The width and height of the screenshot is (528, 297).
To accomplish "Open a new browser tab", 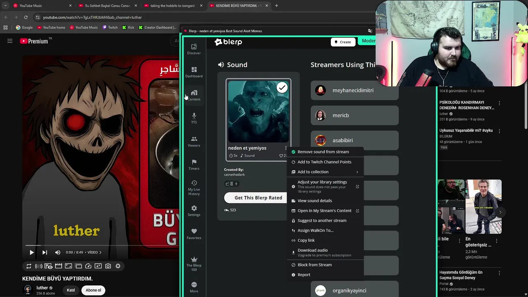I will (x=276, y=6).
